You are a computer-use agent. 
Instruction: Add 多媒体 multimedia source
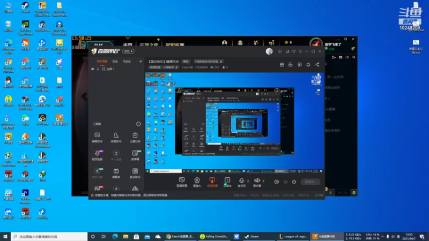tap(227, 182)
